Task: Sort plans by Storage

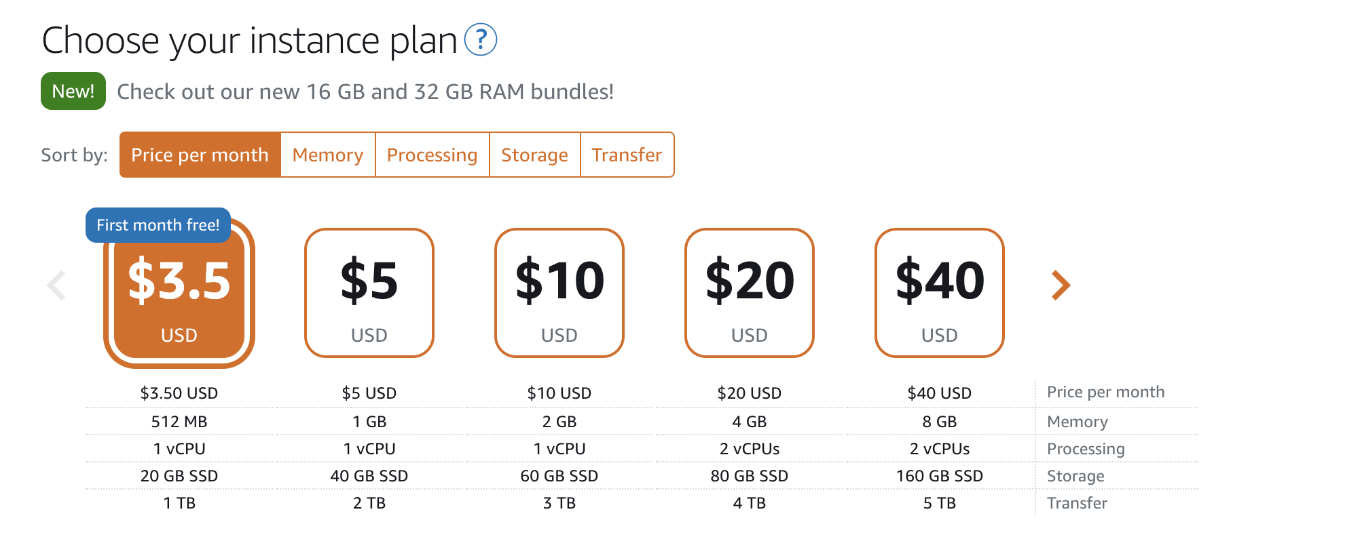Action: click(x=535, y=155)
